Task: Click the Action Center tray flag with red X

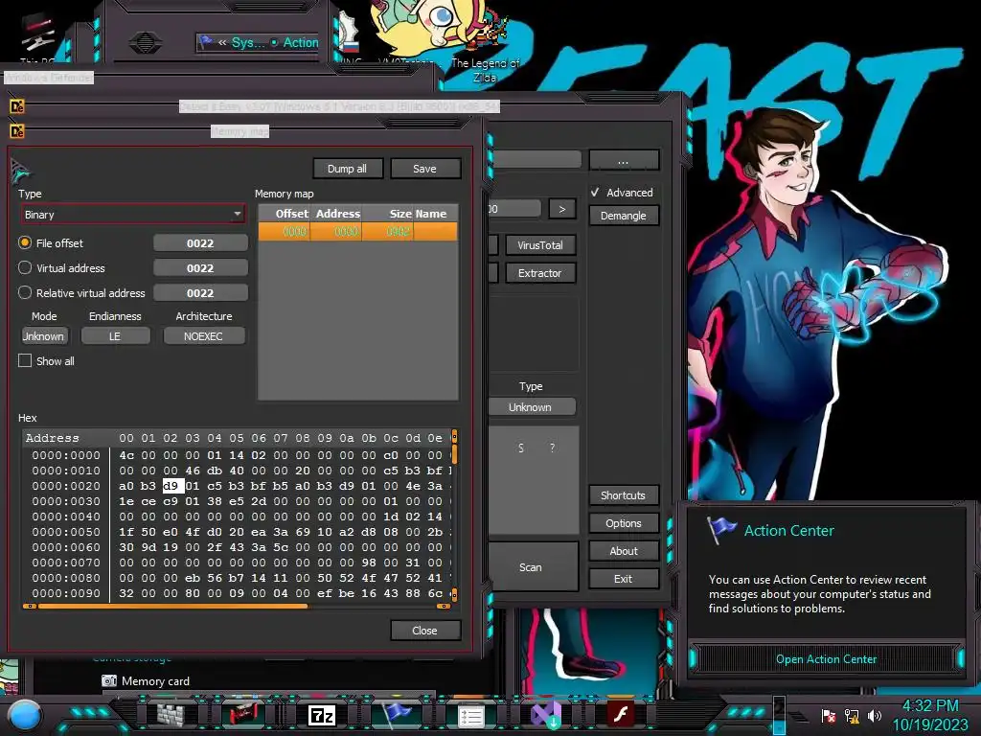Action: (829, 716)
